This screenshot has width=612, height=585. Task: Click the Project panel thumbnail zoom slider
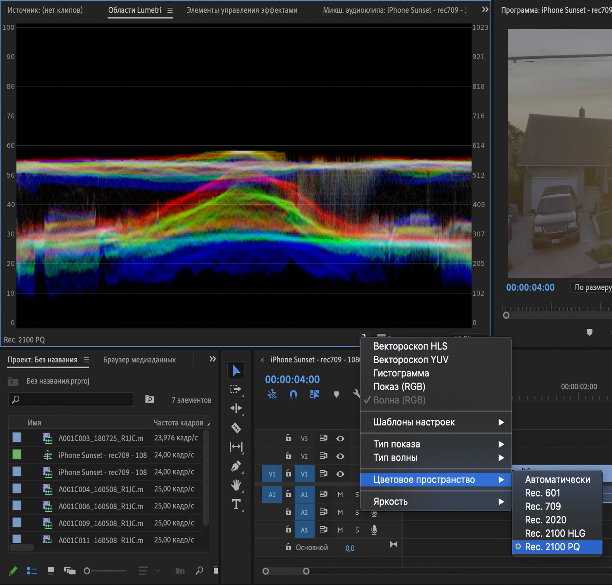click(87, 571)
